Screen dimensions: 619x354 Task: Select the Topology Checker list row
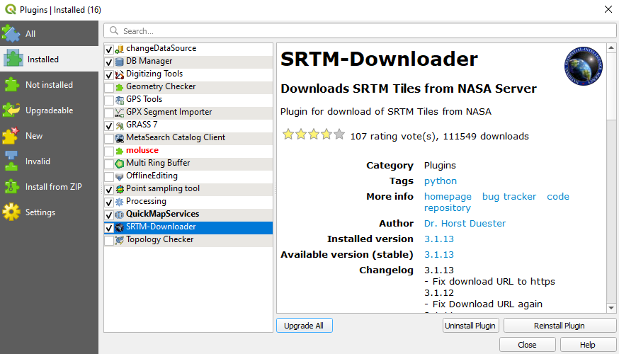[x=188, y=240]
